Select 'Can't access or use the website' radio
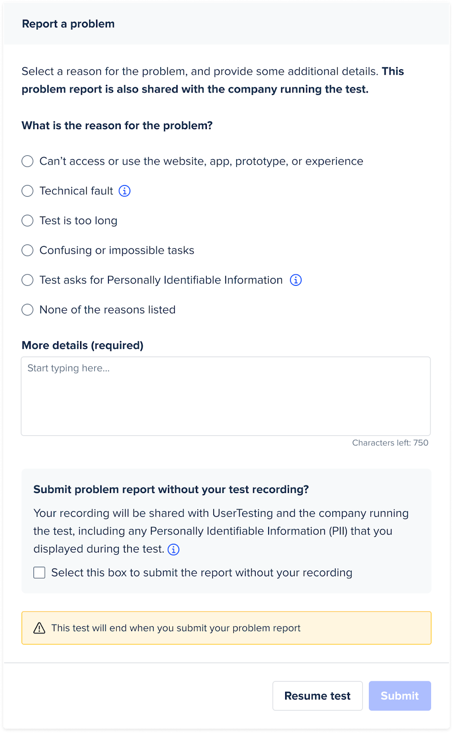This screenshot has height=733, width=453. (x=27, y=161)
